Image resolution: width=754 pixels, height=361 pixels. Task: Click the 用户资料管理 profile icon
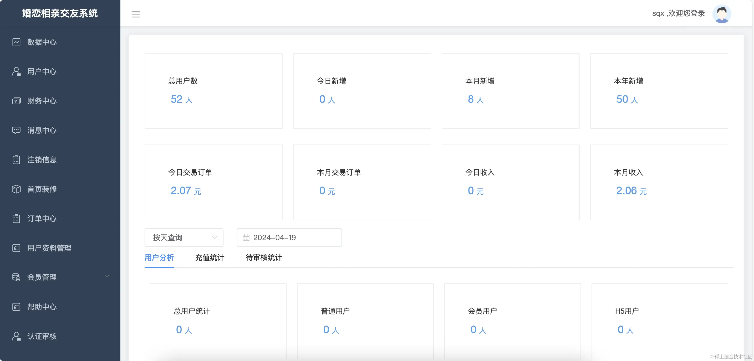pos(16,248)
